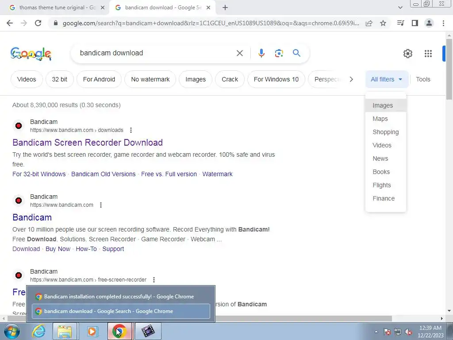Open Google quick settings gear

(407, 54)
